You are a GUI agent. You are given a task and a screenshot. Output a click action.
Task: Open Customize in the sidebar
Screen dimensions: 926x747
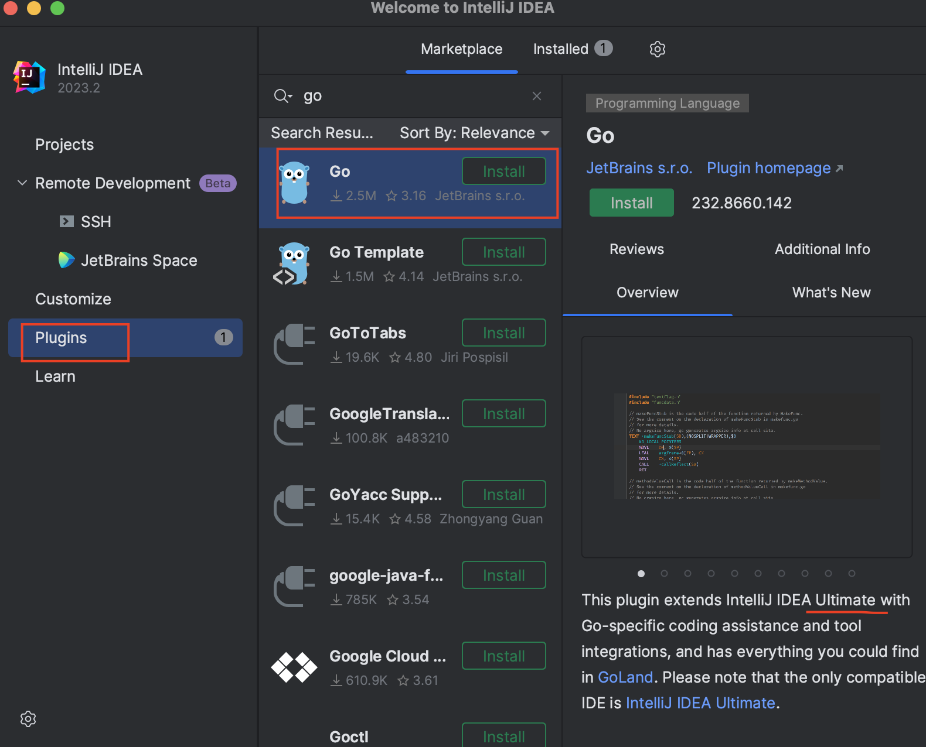tap(73, 299)
